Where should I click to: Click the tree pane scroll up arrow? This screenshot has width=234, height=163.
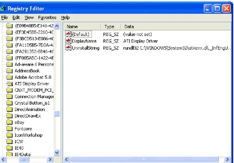57,26
